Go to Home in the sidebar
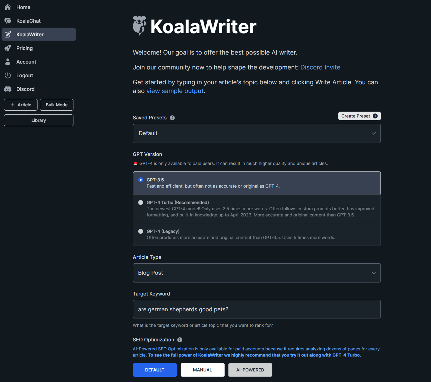 (x=39, y=7)
